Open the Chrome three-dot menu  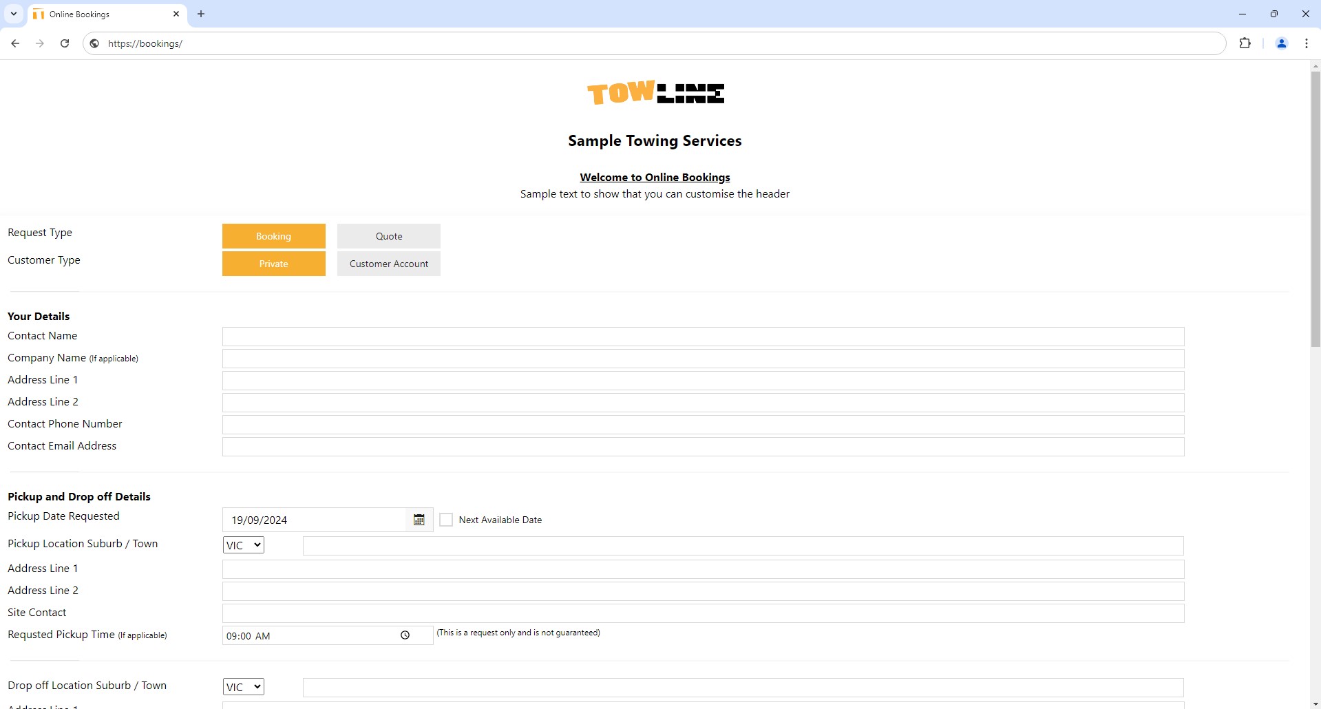[1306, 43]
